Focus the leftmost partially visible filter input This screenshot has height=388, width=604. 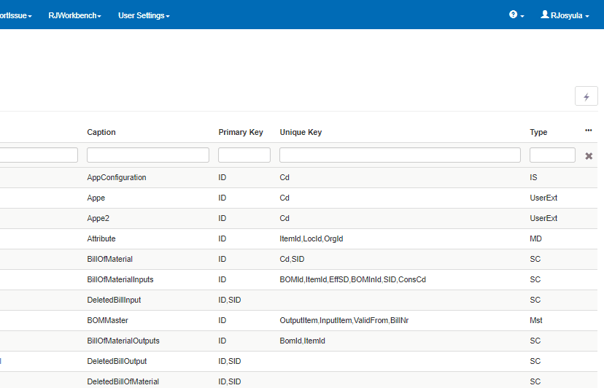coord(39,155)
